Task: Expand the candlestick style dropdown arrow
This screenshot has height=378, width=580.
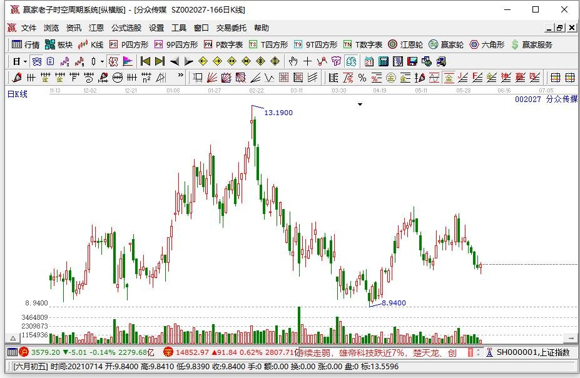Action: click(x=102, y=61)
